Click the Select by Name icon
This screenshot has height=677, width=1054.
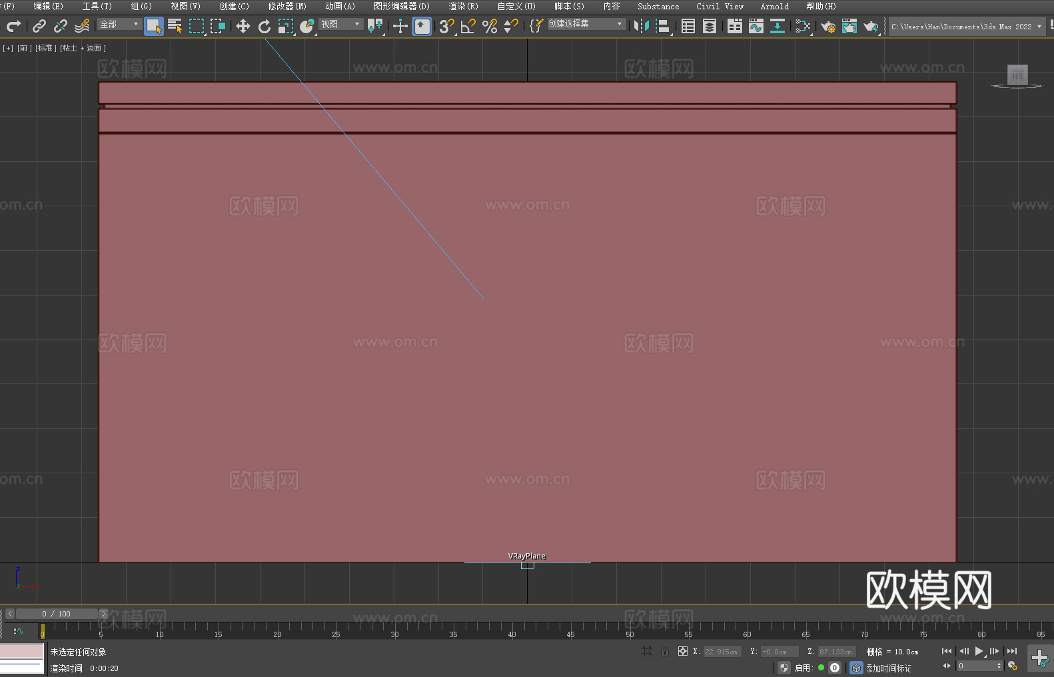(175, 26)
